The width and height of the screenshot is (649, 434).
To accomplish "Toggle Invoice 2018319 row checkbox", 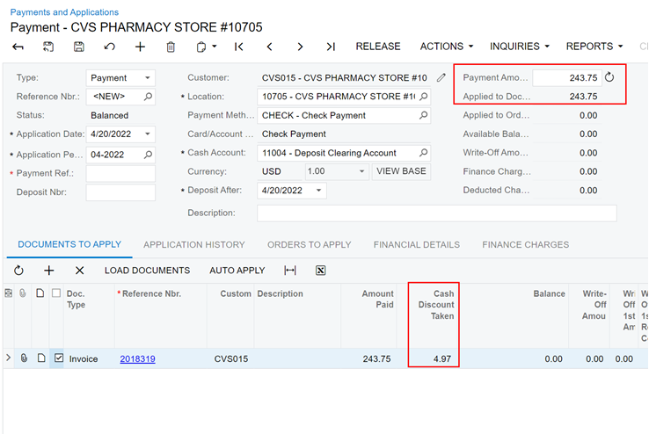I will (x=59, y=358).
